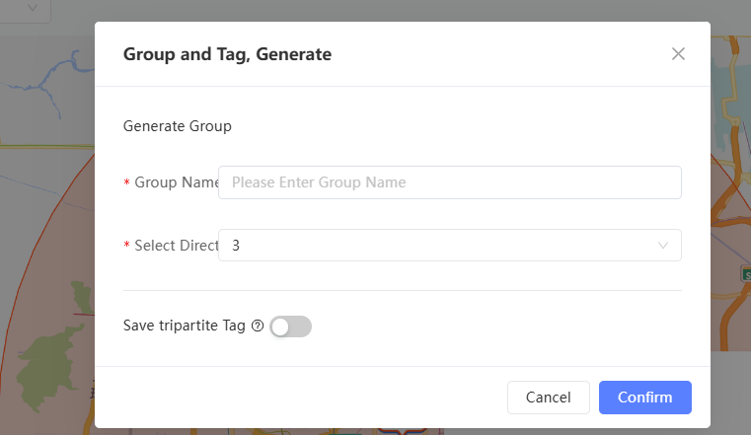The width and height of the screenshot is (751, 435).
Task: Click the red asterisk before Select Directory
Action: 126,247
